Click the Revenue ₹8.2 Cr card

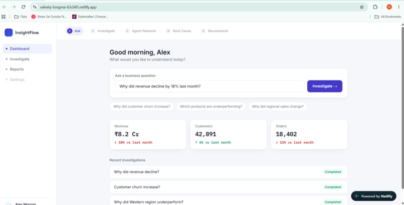tap(148, 134)
